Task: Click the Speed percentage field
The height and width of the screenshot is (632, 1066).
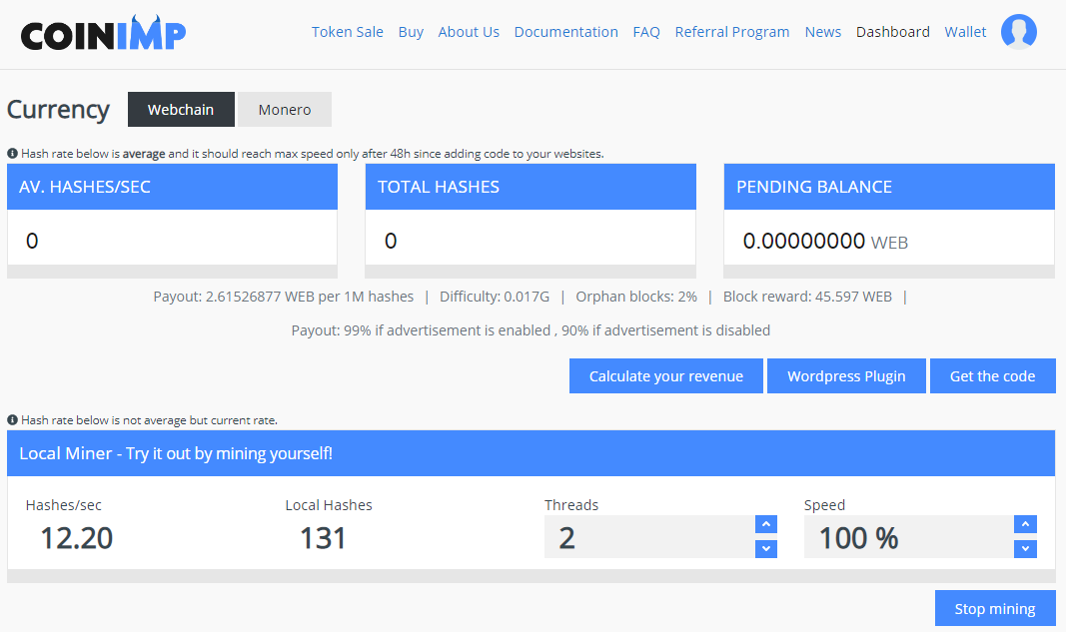Action: point(909,537)
